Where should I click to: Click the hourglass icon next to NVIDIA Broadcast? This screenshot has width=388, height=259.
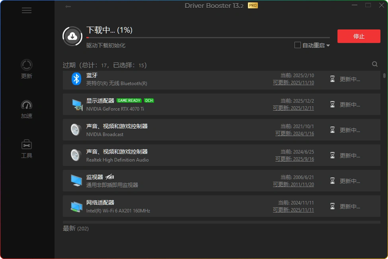pyautogui.click(x=332, y=130)
